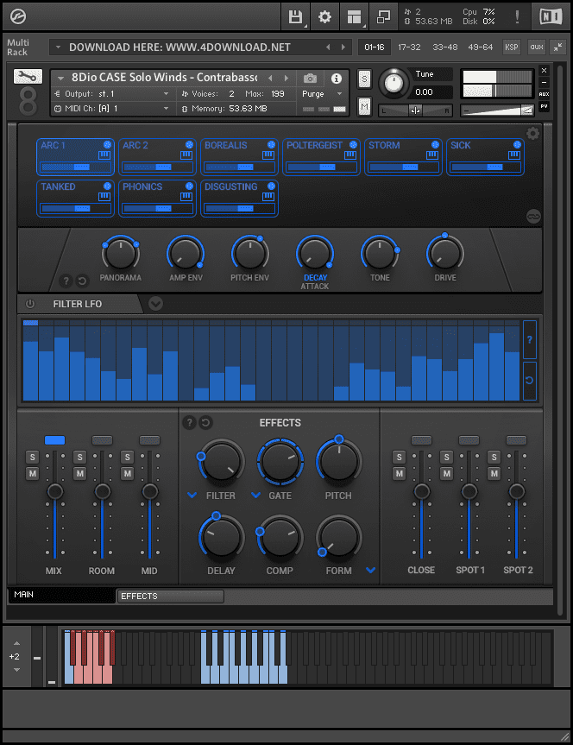Click the MIX channel fader handle
This screenshot has width=573, height=745.
coord(54,491)
